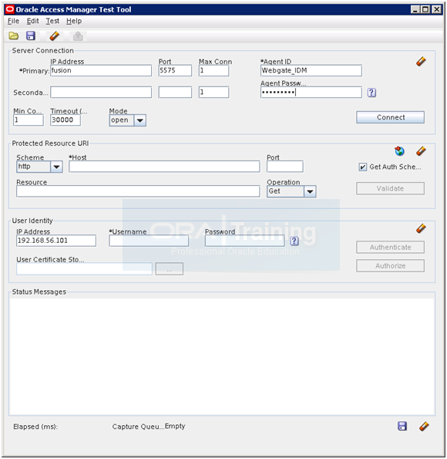Click the globe import URI icon

pos(400,151)
